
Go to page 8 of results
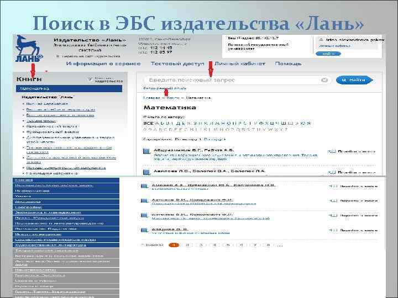coord(268,245)
